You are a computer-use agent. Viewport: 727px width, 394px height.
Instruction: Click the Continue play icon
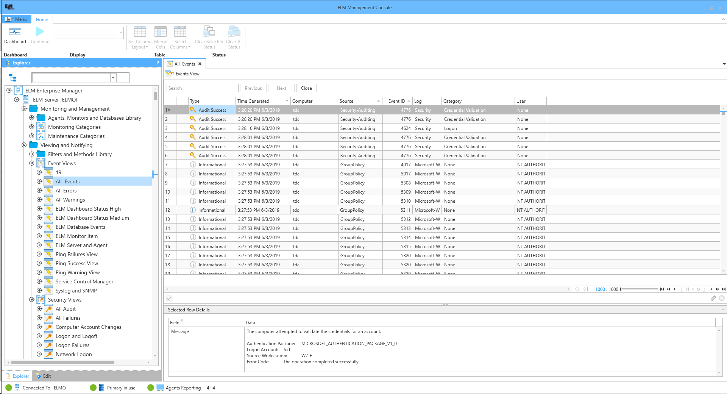coord(40,31)
